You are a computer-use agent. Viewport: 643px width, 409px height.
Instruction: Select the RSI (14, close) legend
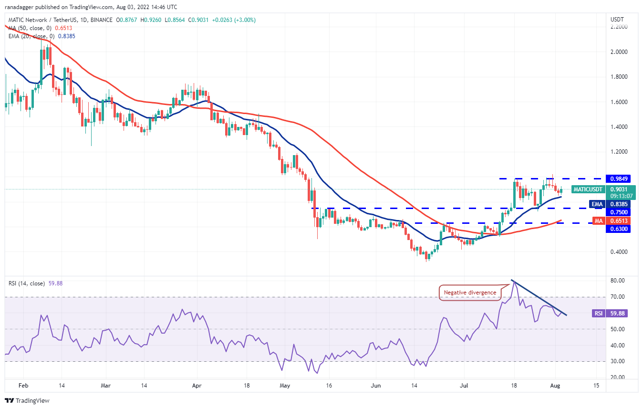26,283
